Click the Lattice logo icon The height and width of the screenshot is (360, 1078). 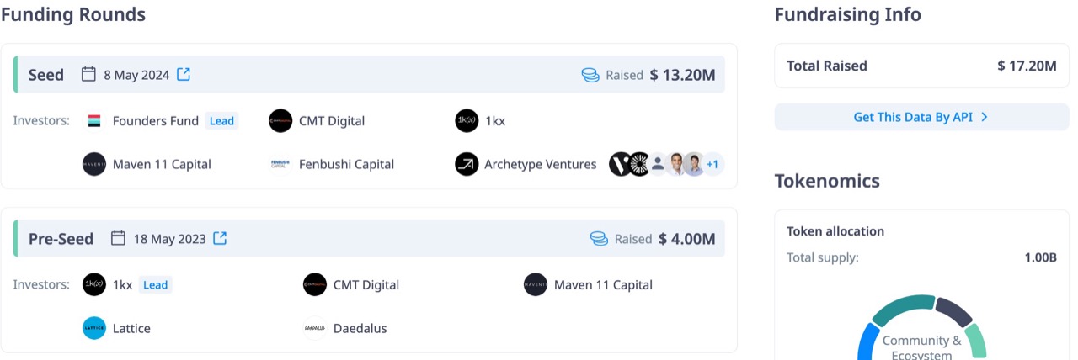click(94, 328)
